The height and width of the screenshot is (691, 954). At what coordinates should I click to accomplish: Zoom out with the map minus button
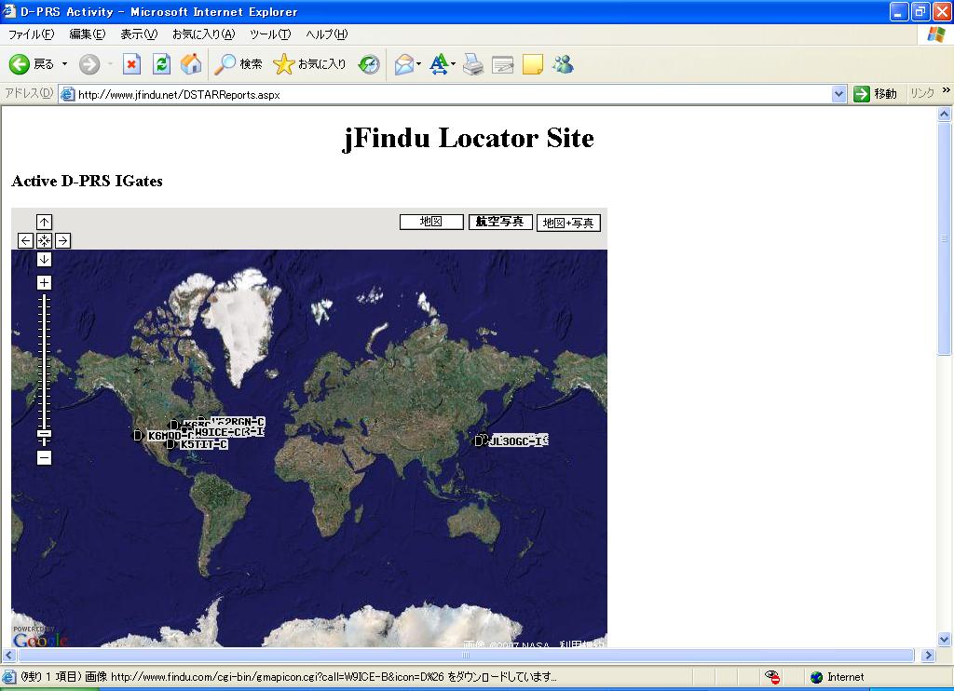[x=44, y=457]
